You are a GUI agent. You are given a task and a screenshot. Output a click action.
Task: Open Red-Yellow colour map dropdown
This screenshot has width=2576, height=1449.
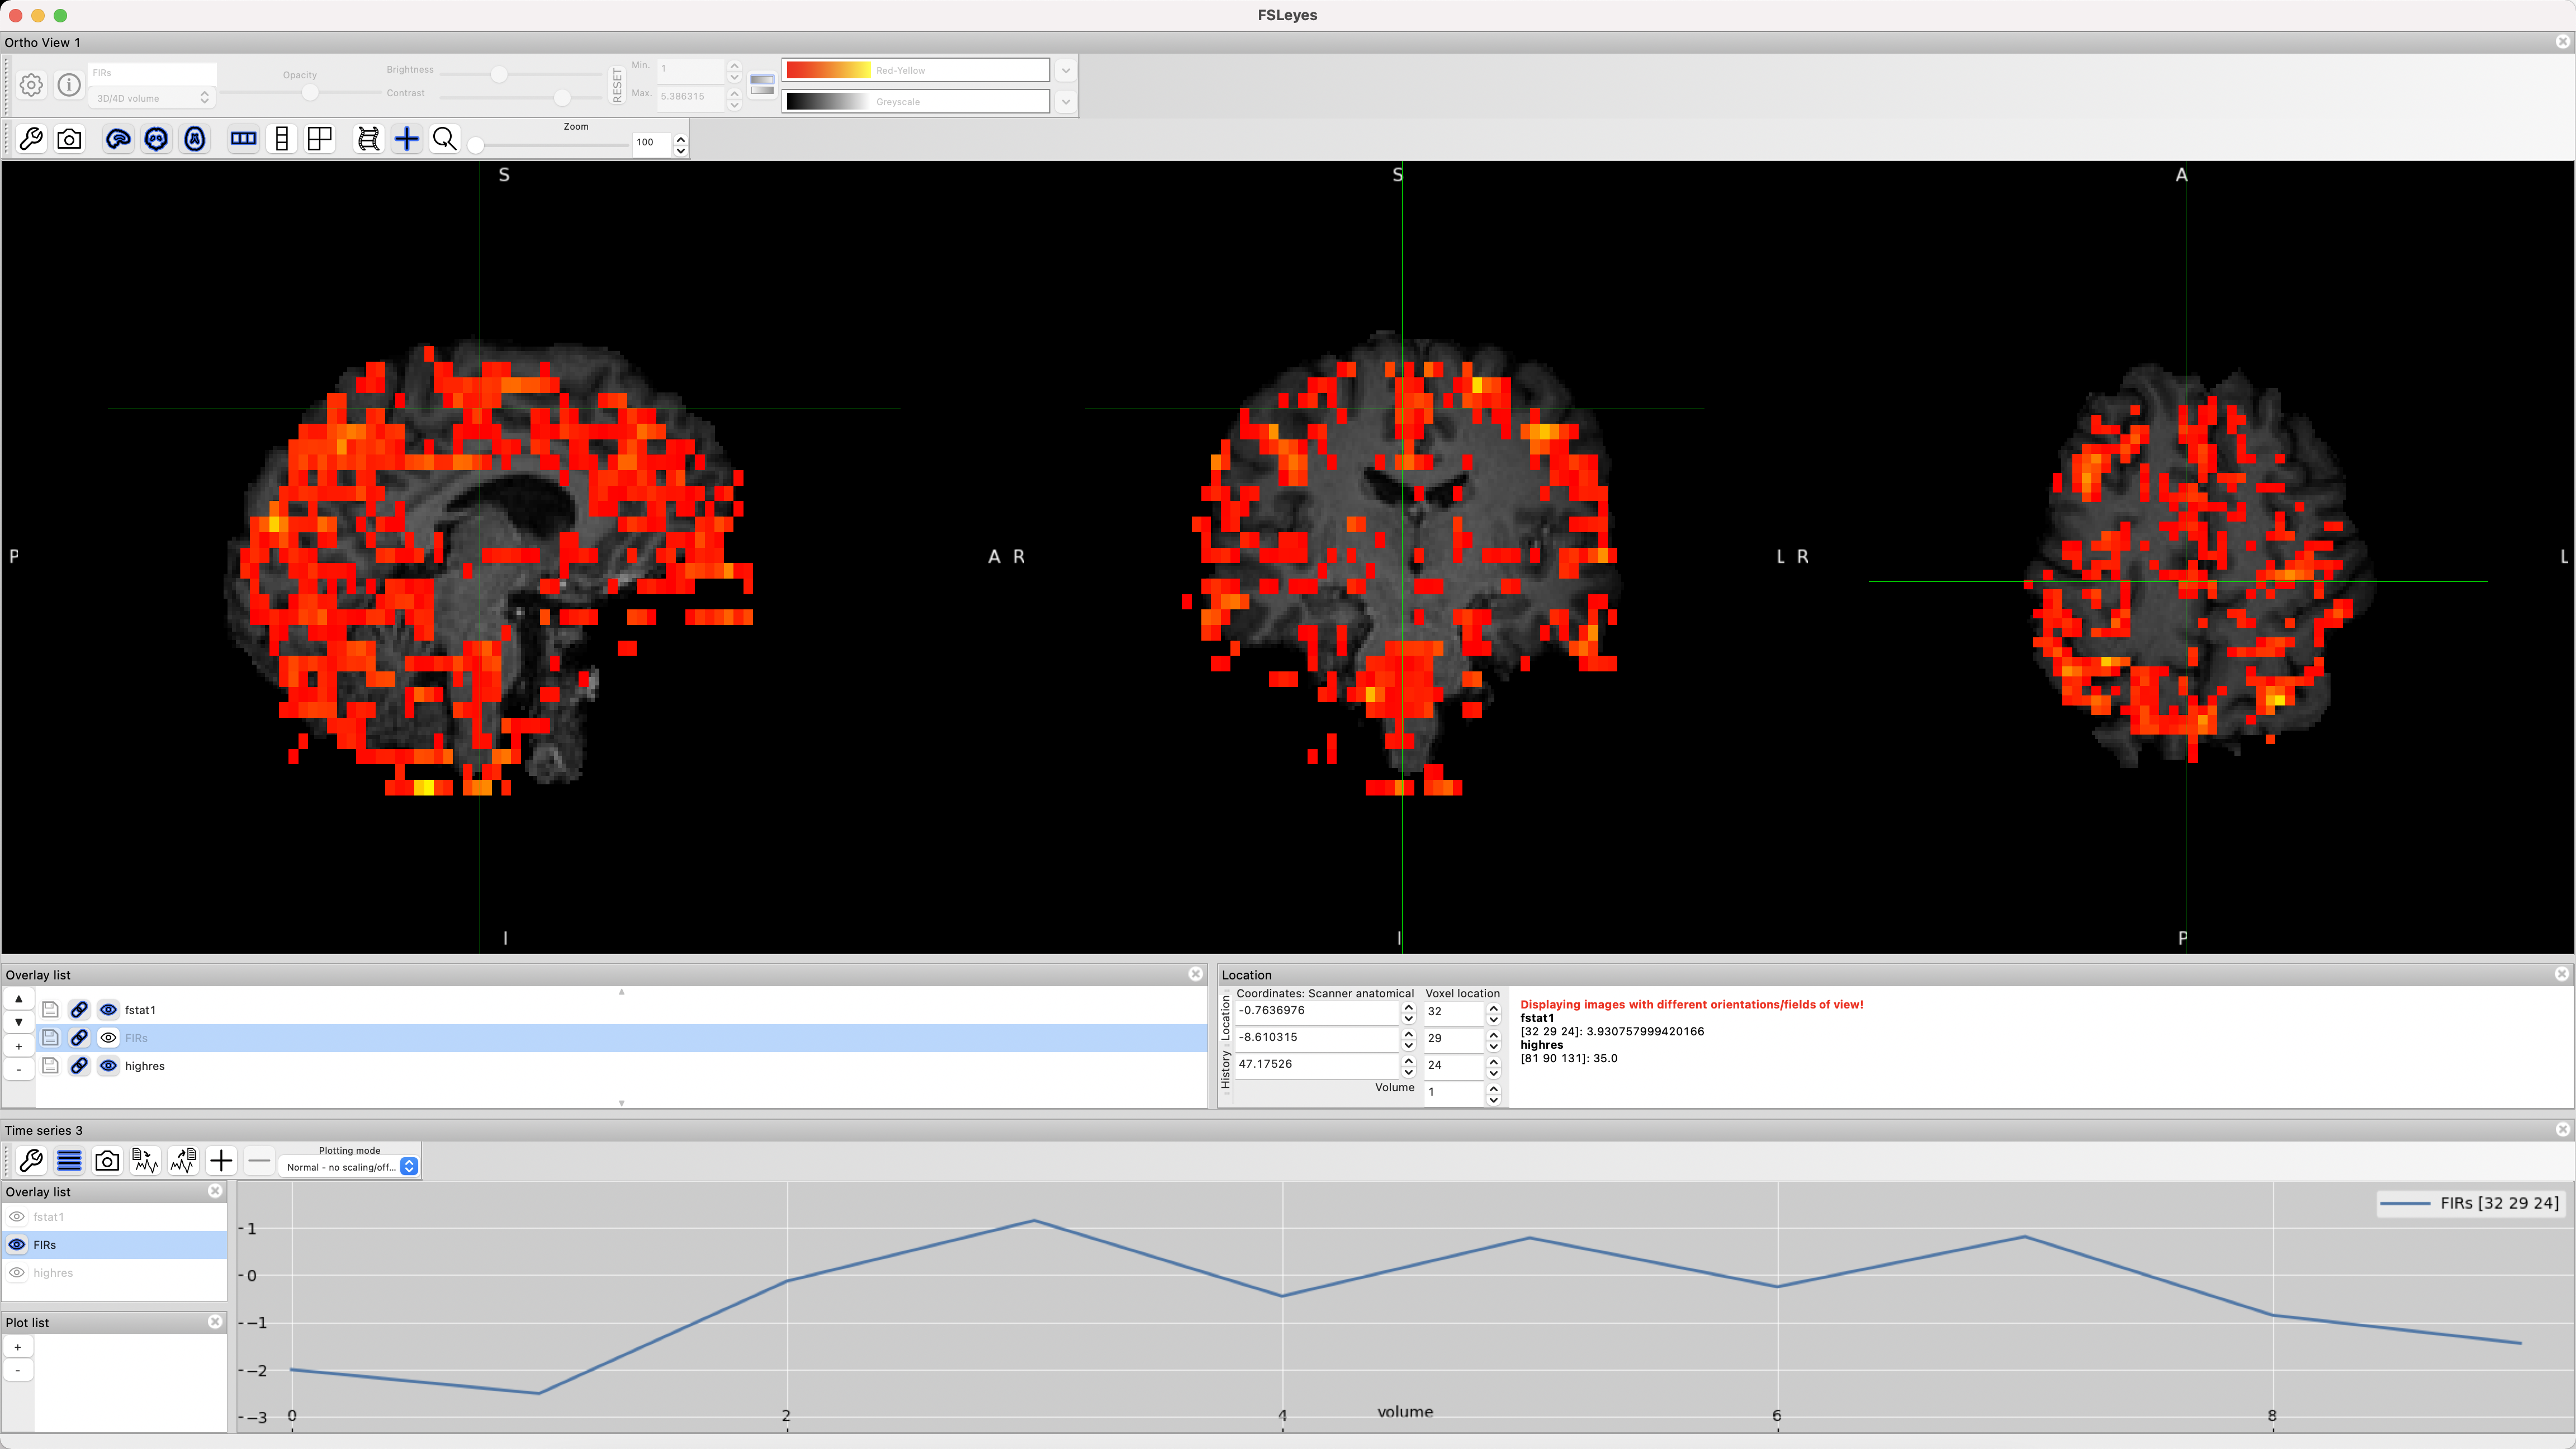1065,70
